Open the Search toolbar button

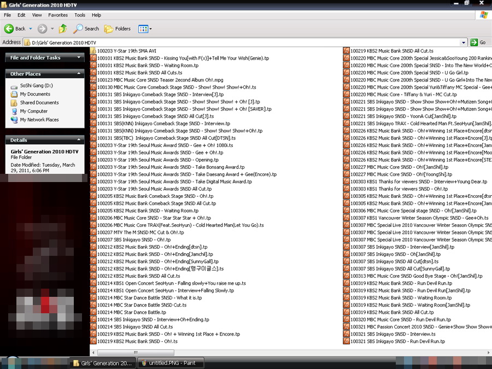coord(86,29)
